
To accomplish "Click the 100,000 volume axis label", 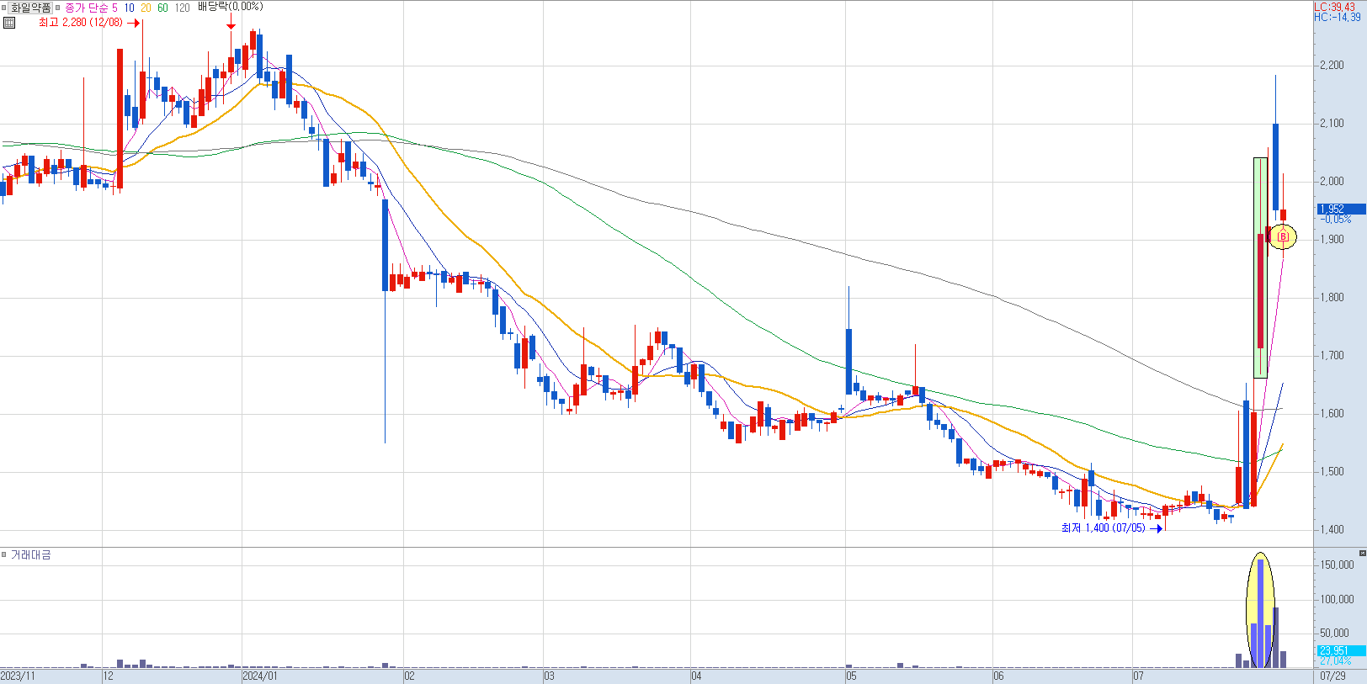I will (x=1337, y=599).
